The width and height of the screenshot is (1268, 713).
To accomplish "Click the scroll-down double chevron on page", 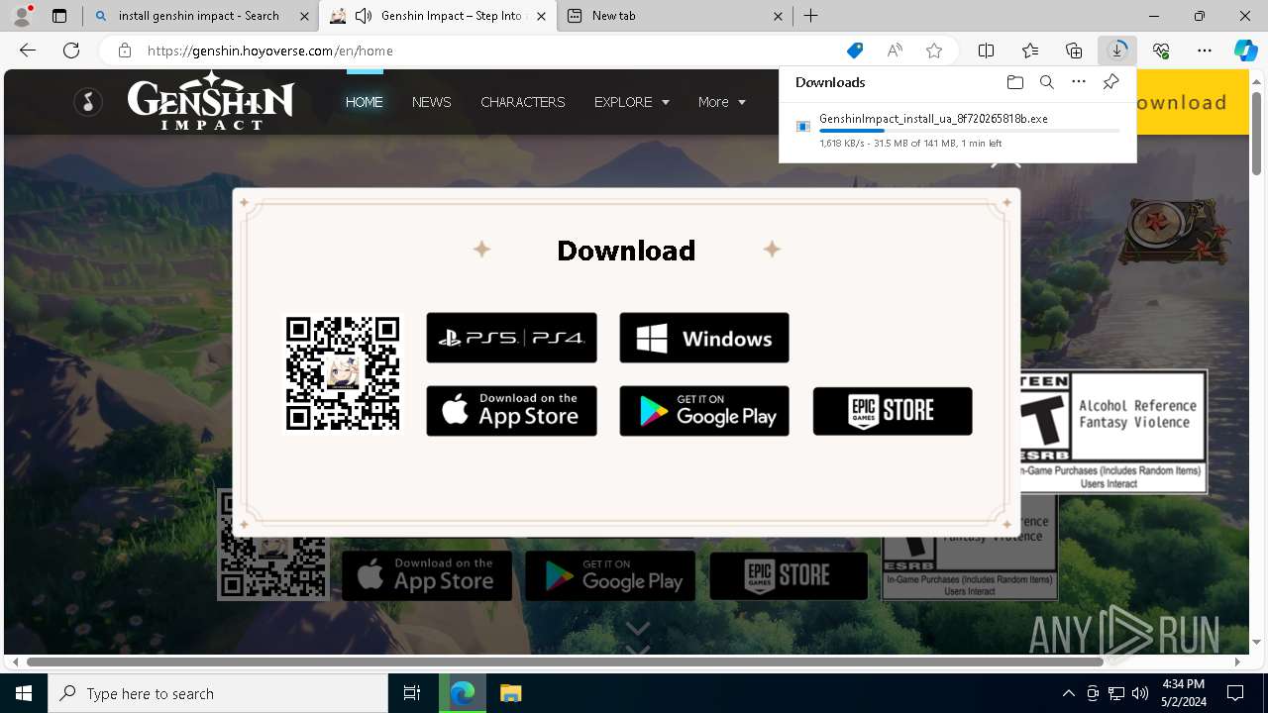I will (x=637, y=639).
